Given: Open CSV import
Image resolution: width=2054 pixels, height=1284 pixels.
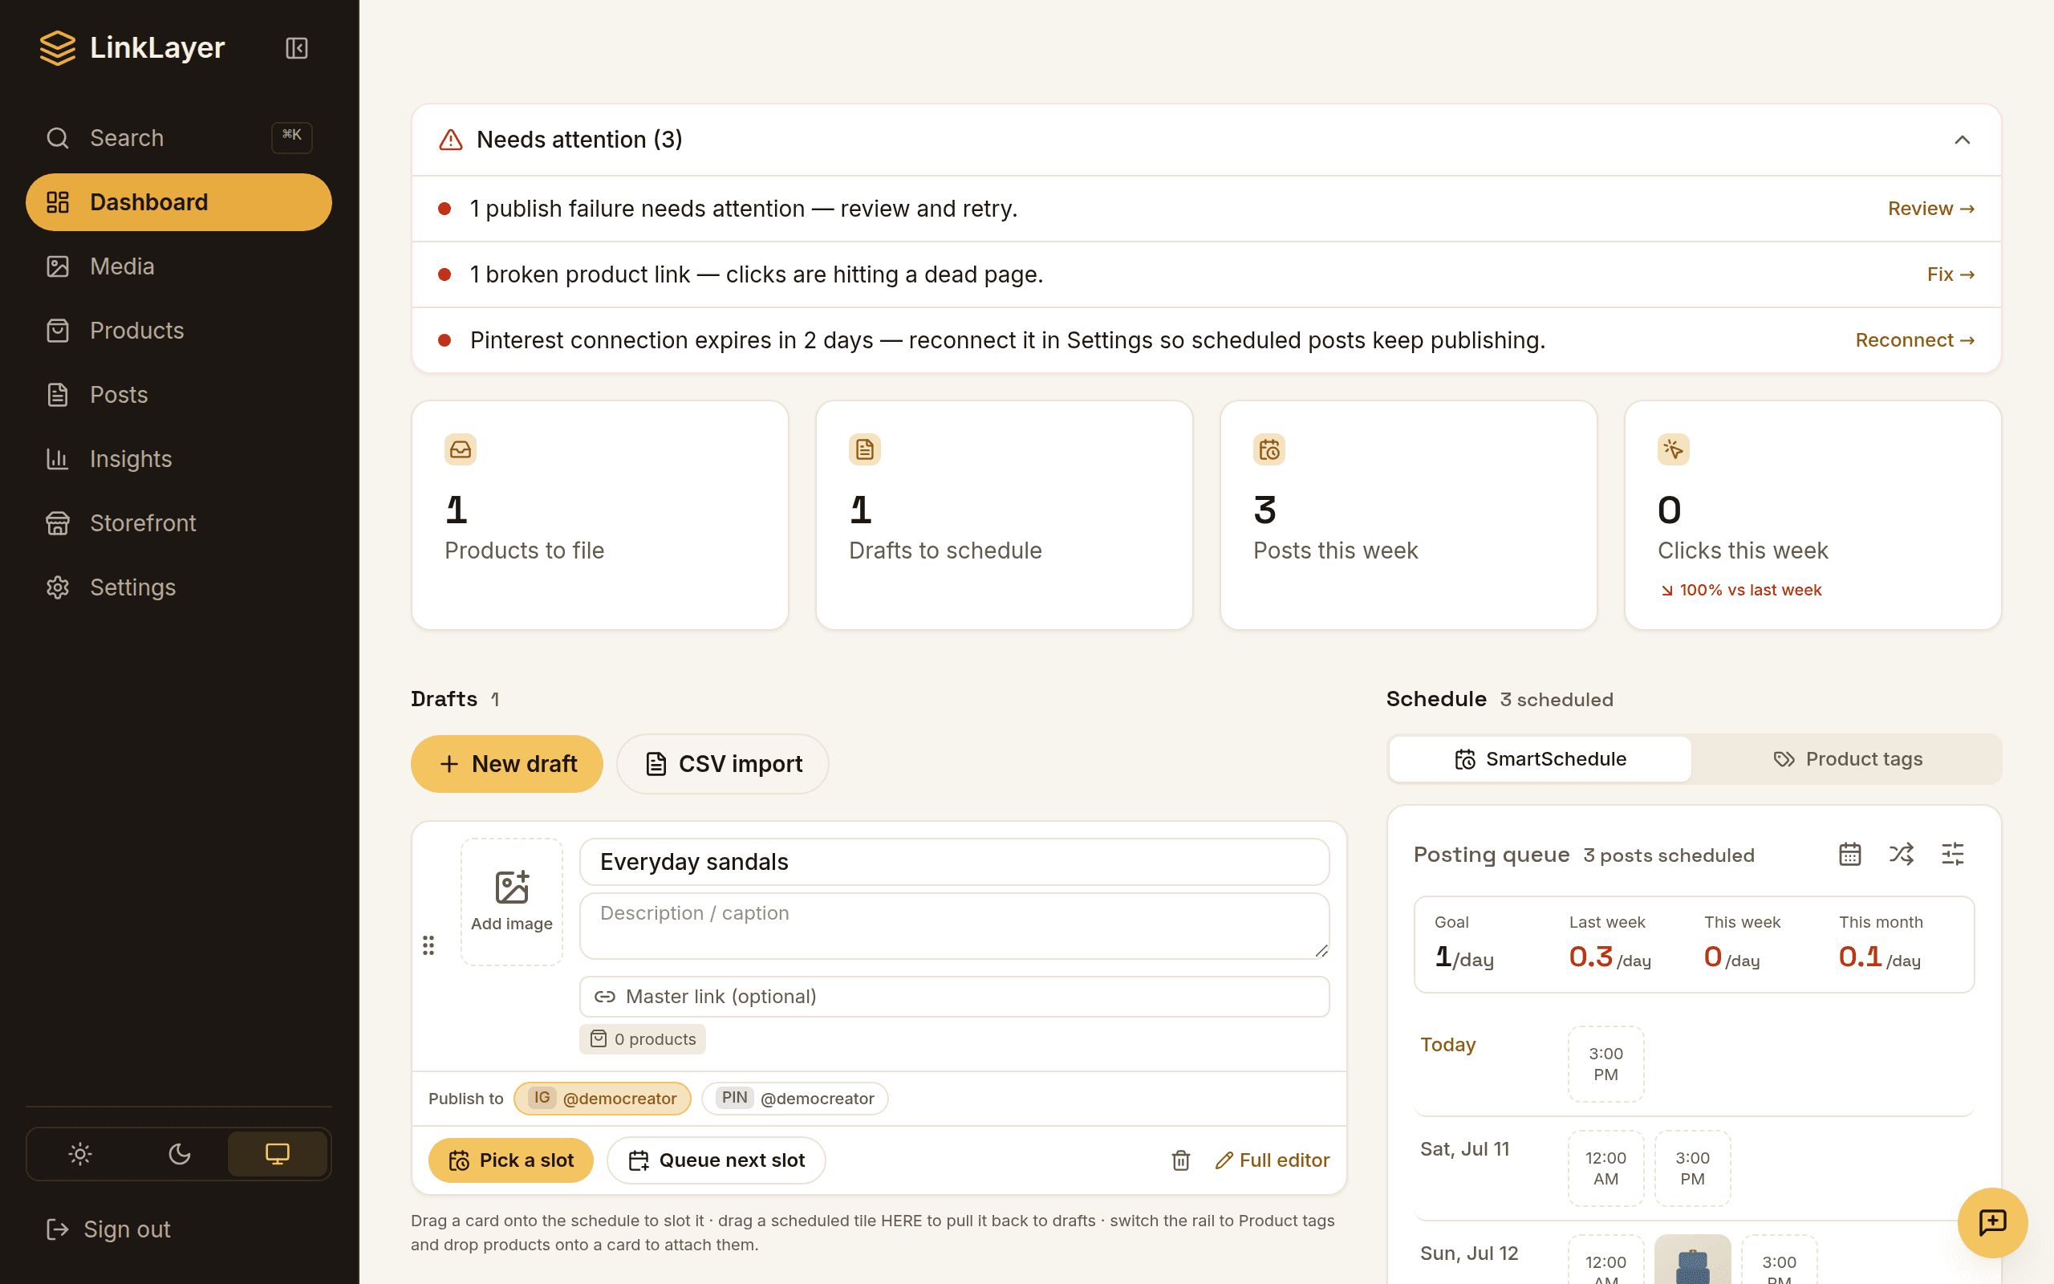Looking at the screenshot, I should tap(723, 764).
